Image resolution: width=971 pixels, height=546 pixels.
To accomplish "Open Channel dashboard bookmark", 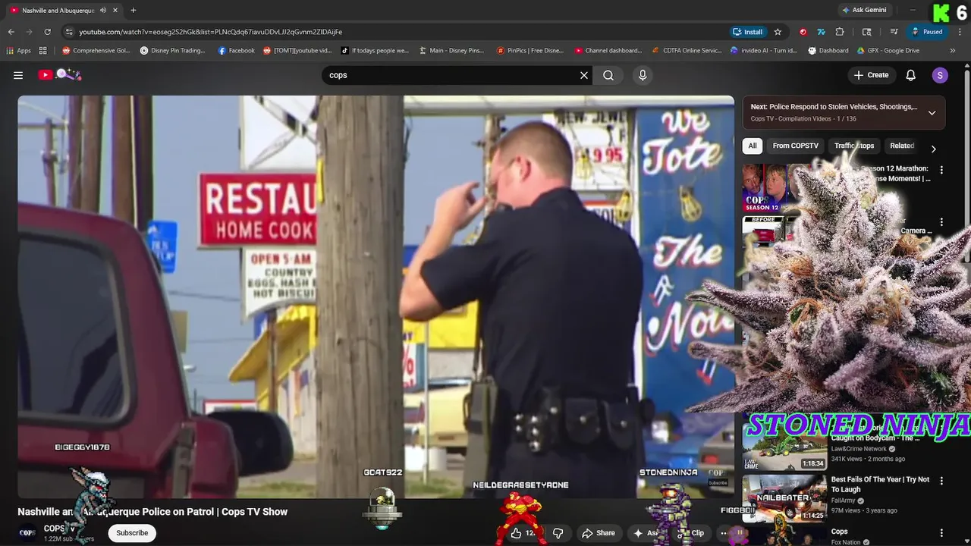I will 608,51.
